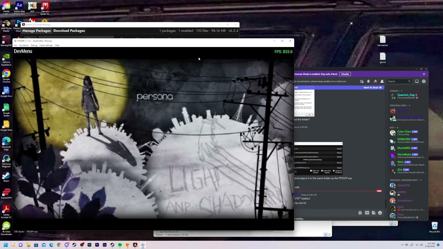443x249 pixels.
Task: Open the settings screenshot attachment in Discord
Action: [318, 158]
